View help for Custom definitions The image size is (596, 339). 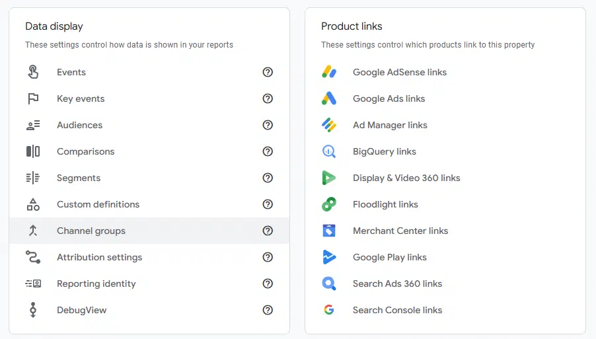(268, 204)
